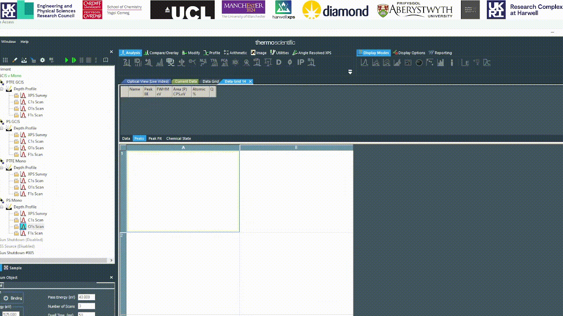This screenshot has height=316, width=563.
Task: Click the ISS icon in Analysis ribbon
Action: [x=312, y=62]
